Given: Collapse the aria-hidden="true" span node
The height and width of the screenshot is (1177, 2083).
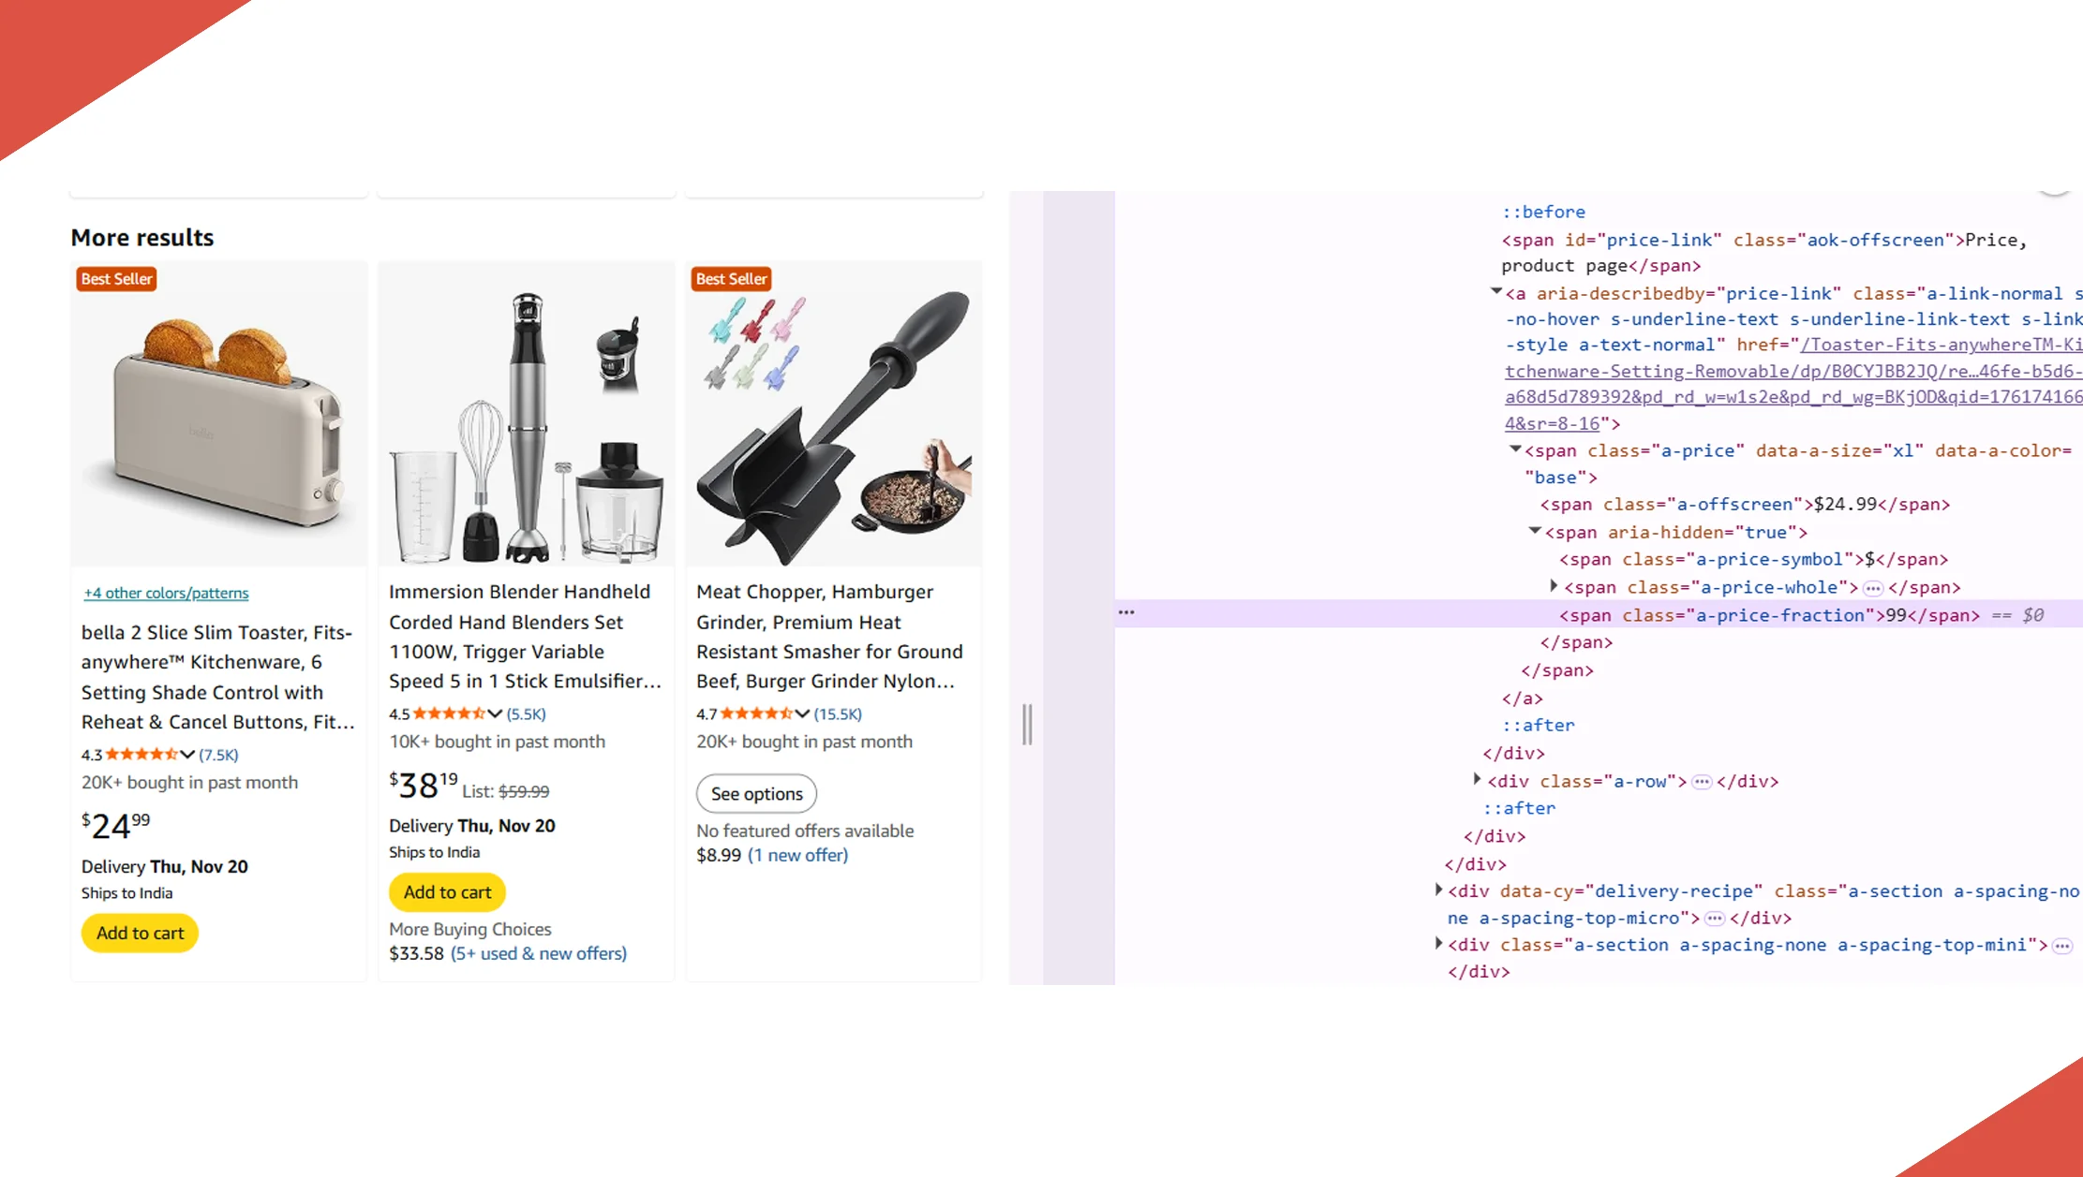Looking at the screenshot, I should coord(1535,531).
